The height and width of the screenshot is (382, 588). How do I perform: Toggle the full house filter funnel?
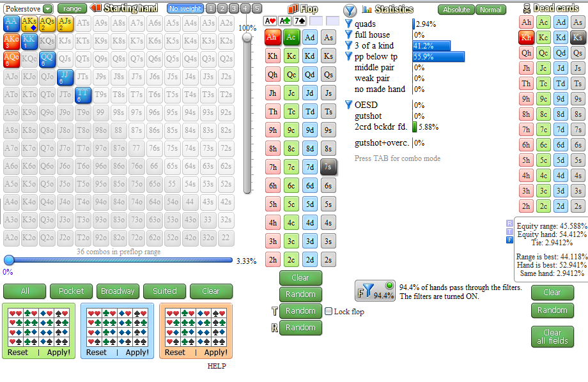349,34
